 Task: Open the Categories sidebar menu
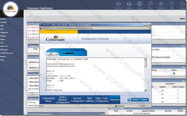click(x=4, y=32)
